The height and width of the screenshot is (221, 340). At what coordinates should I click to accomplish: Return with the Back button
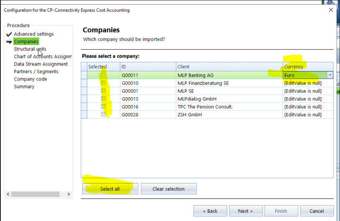[x=210, y=211]
